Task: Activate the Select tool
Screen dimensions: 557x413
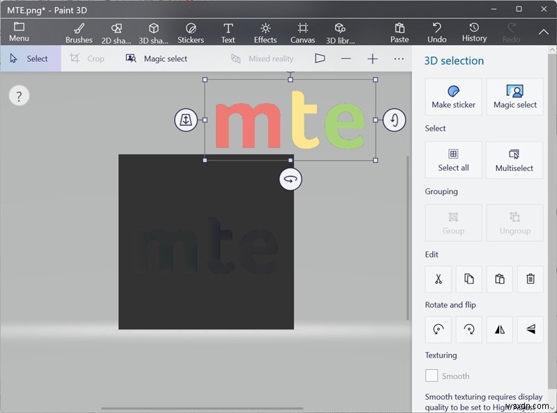Action: (31, 58)
